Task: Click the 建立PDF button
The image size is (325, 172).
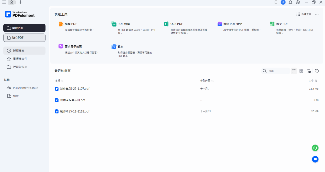Action: pos(24,38)
